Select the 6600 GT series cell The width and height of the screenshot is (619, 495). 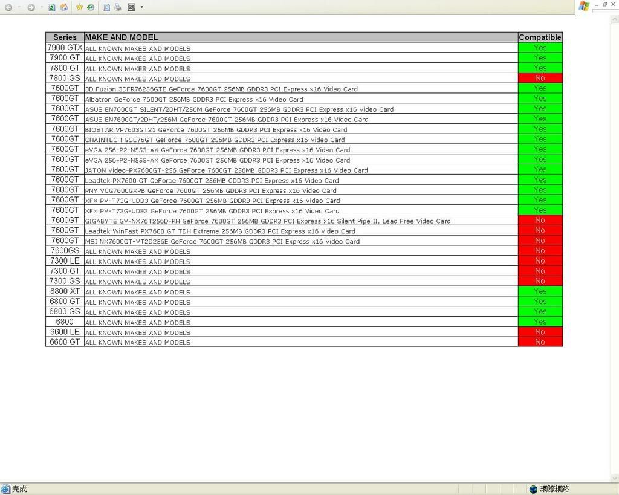(x=65, y=342)
